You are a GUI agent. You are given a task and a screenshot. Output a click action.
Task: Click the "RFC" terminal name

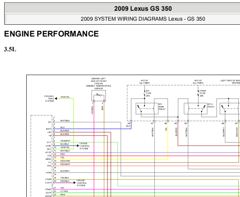tap(49, 149)
